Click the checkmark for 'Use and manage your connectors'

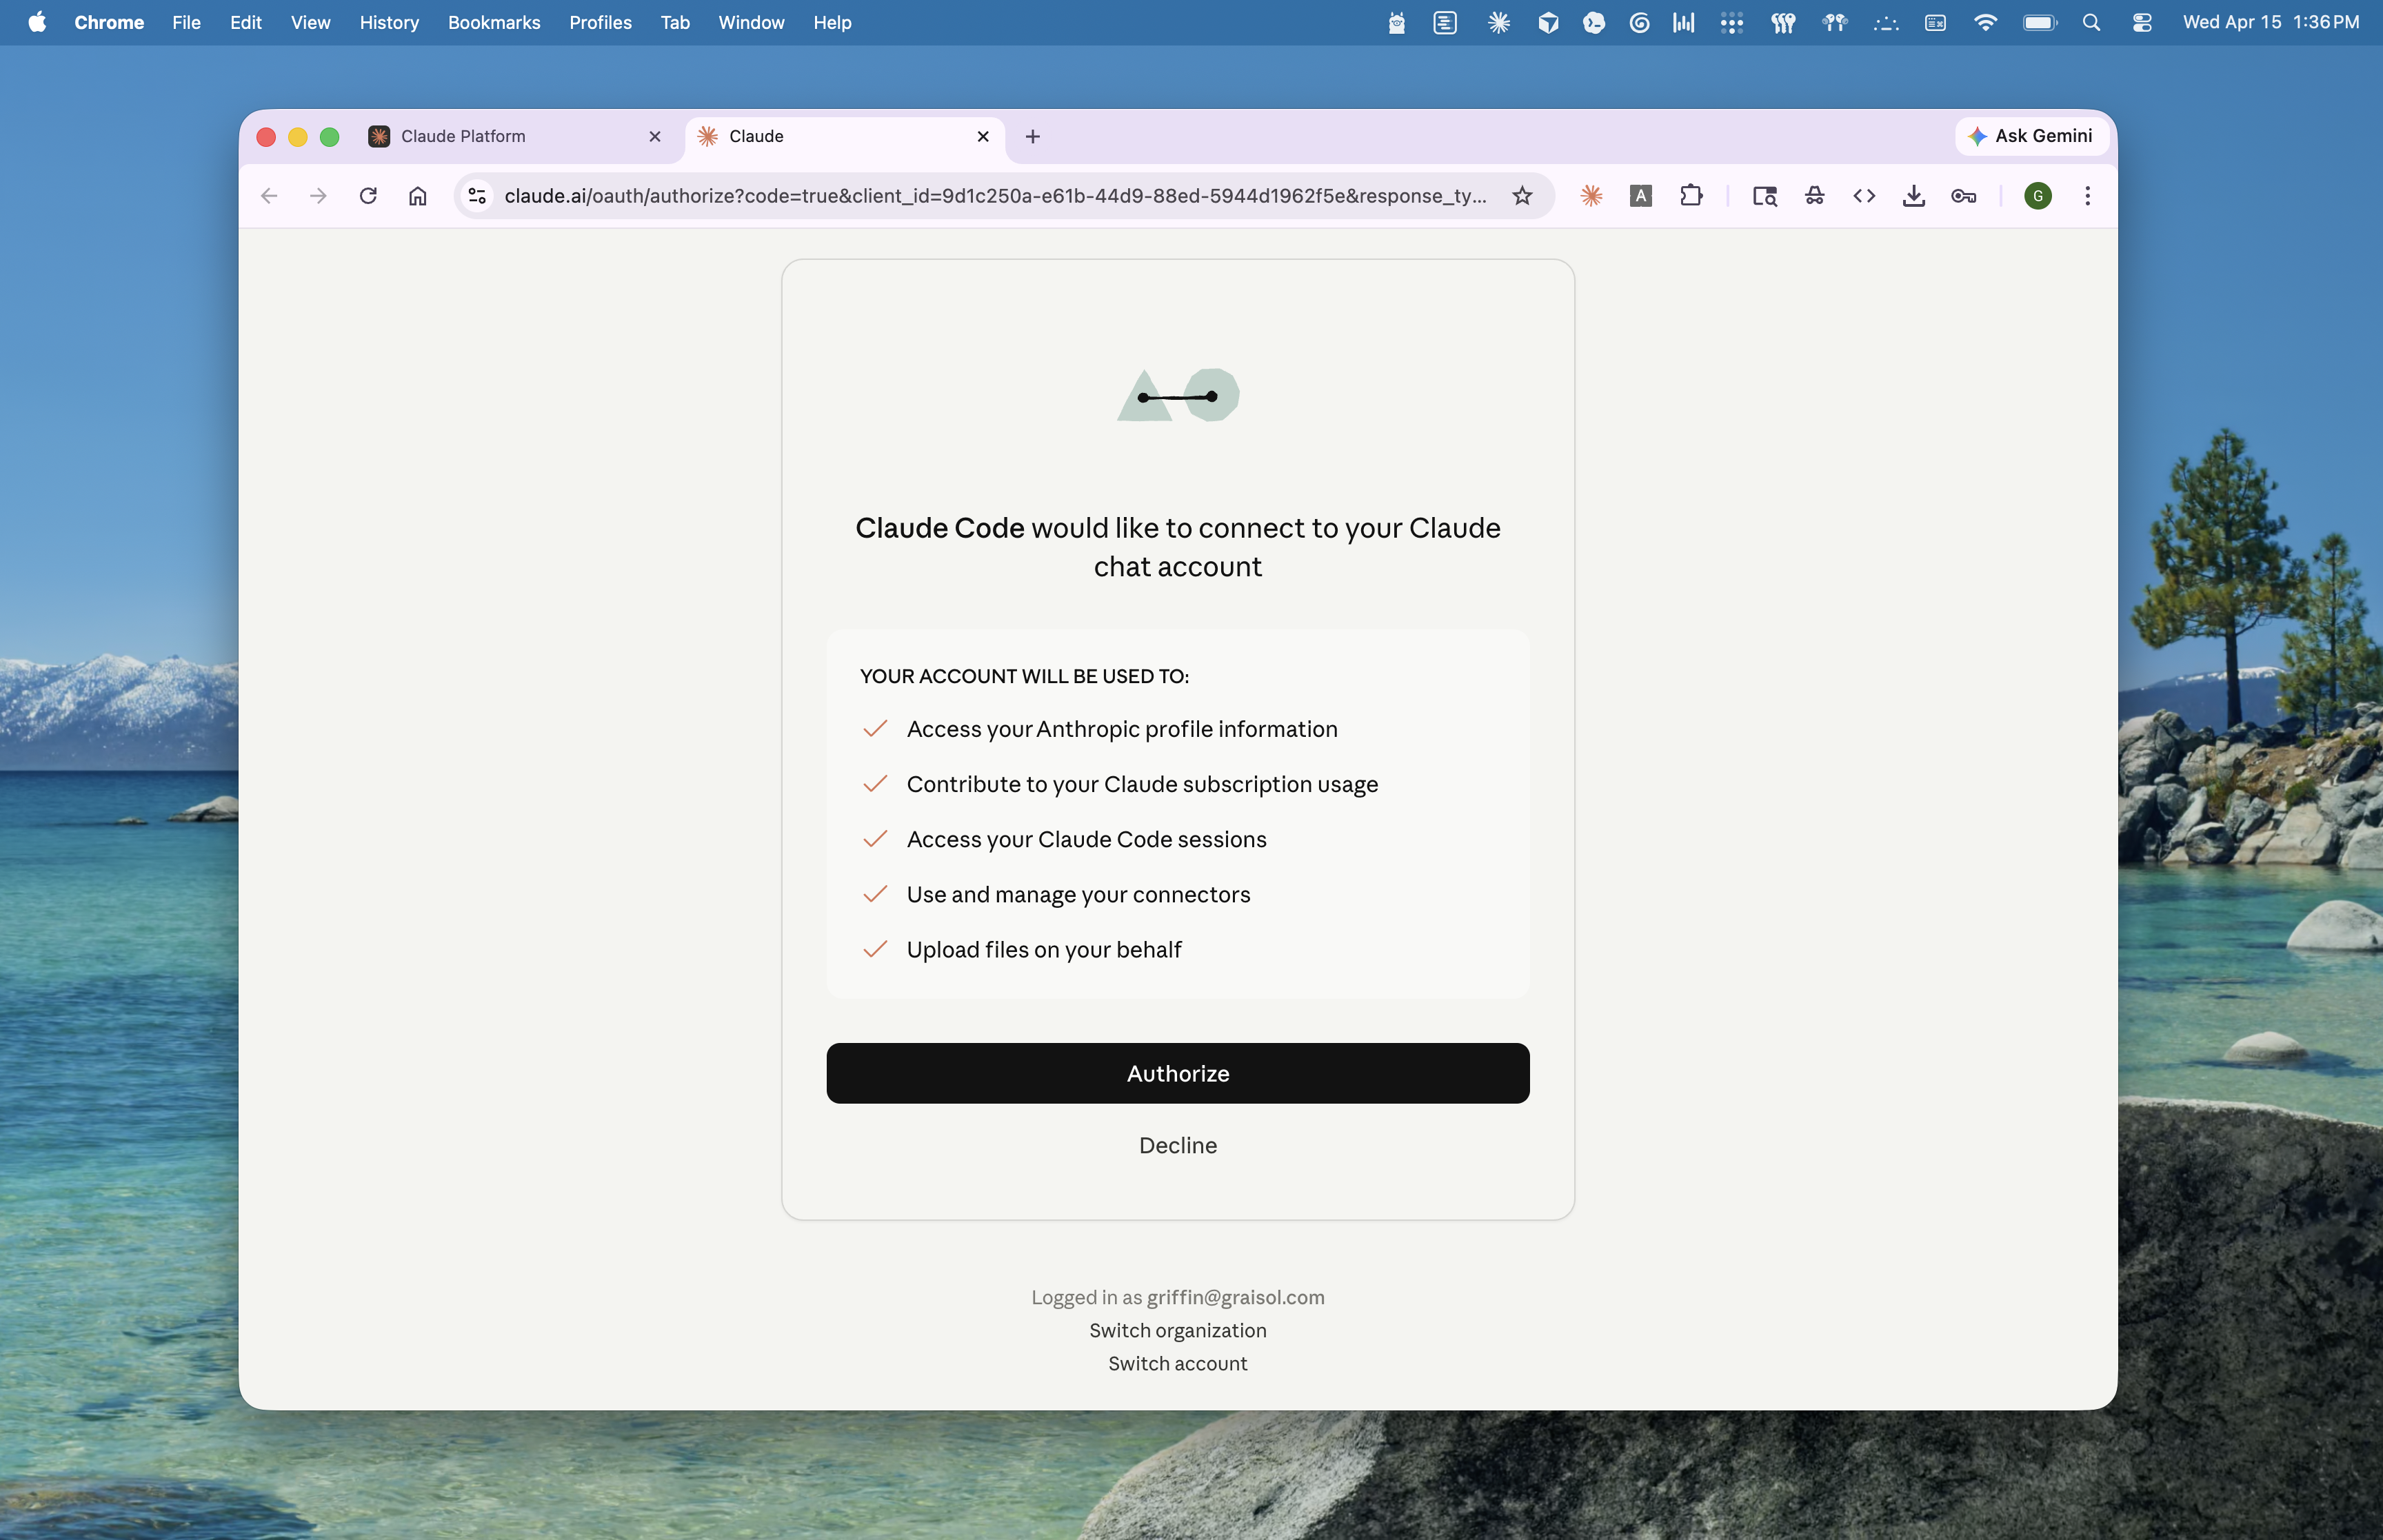coord(875,894)
